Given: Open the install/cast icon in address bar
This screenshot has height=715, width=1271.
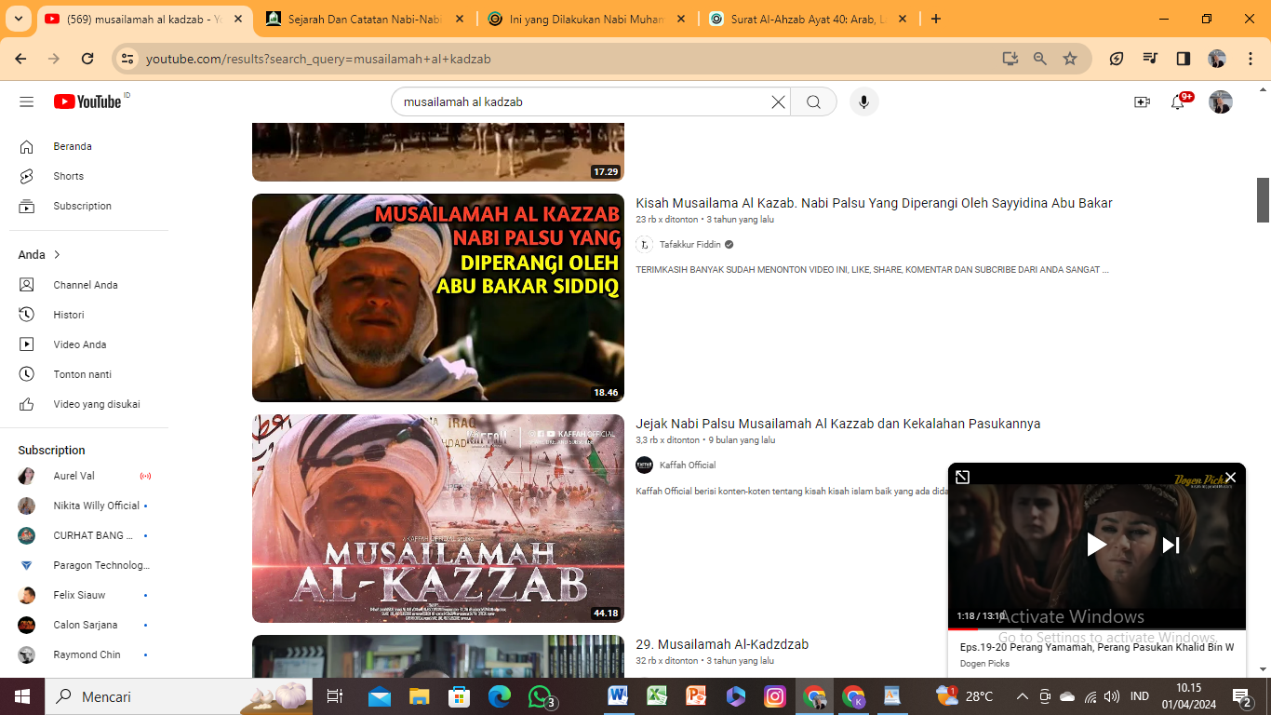Looking at the screenshot, I should click(1010, 59).
